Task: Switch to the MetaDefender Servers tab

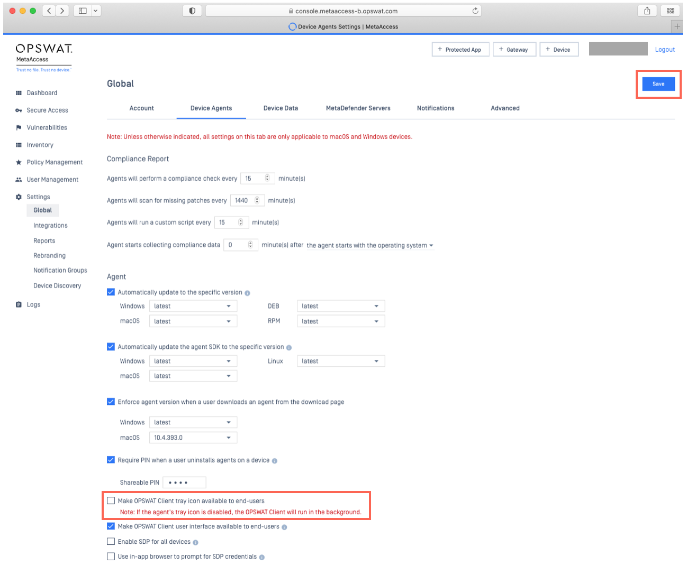Action: click(x=358, y=108)
